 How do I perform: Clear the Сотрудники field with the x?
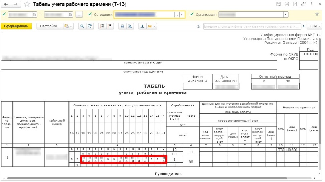click(x=182, y=15)
